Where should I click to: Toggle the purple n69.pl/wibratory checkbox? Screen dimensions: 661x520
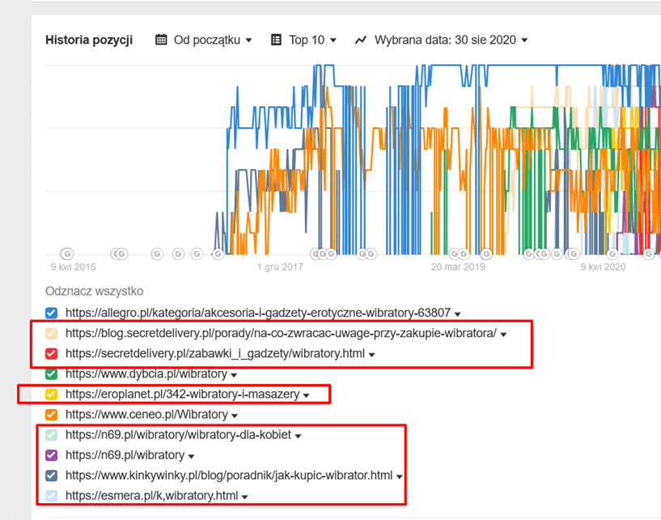[52, 455]
